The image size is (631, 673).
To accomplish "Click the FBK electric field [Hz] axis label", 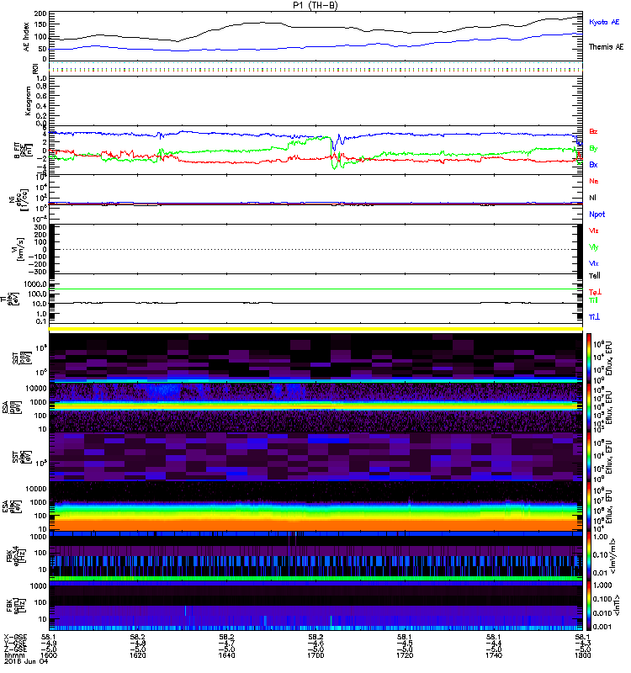I will [x=14, y=557].
